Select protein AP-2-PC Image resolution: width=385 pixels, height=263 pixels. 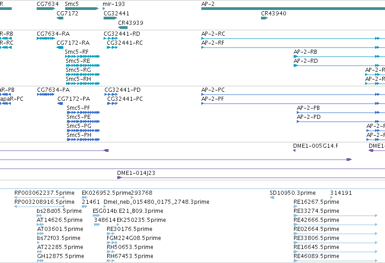[x=213, y=90]
